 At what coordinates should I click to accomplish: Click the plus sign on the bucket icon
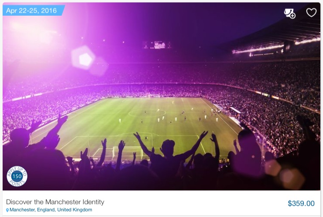point(292,16)
